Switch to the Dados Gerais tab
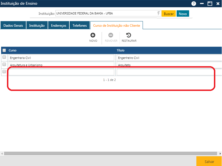 pos(13,26)
